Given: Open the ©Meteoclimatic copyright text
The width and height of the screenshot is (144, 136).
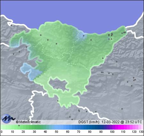Looking at the screenshot, I should click(28, 122).
